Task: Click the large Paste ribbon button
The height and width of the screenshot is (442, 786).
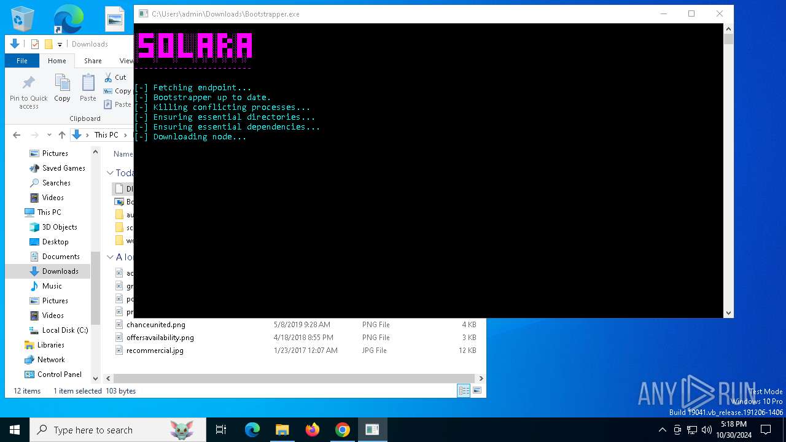Action: coord(88,88)
